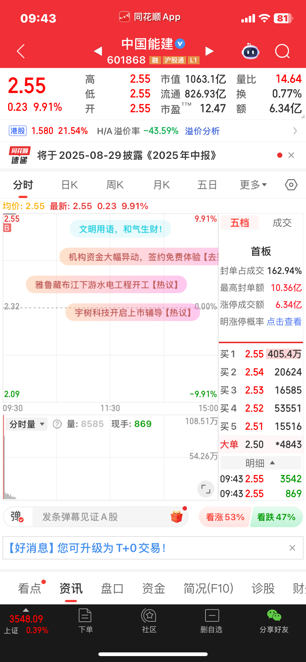Viewport: 306px width, 662px height.
Task: Tap the 首板 label
Action: (x=261, y=251)
